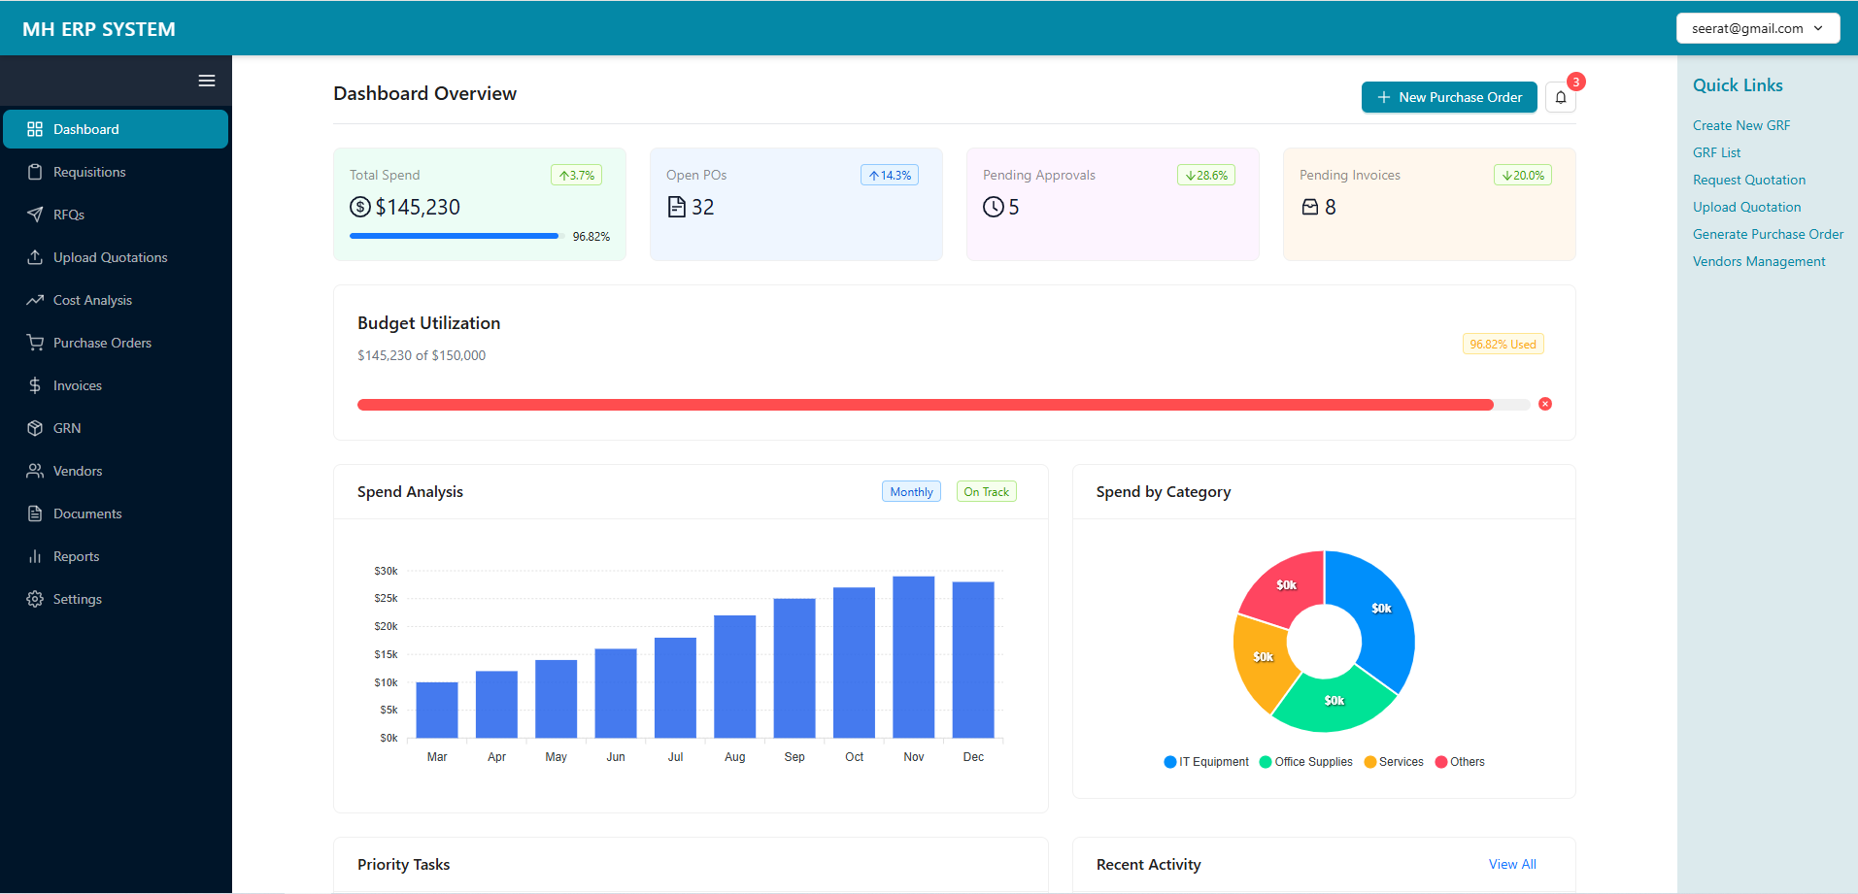
Task: Click the November bar in Spend Analysis
Action: coord(913,657)
